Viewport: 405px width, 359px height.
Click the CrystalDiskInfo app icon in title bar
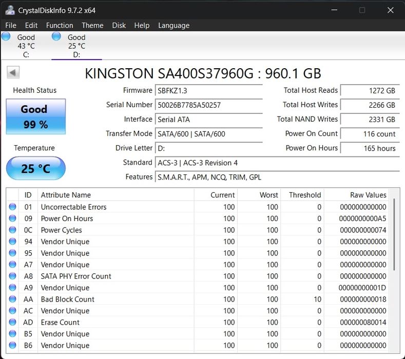point(10,10)
